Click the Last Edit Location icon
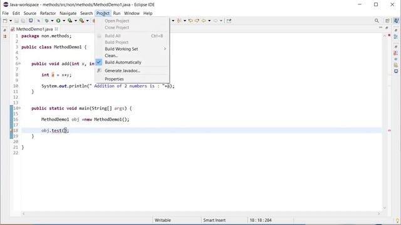 [190, 21]
